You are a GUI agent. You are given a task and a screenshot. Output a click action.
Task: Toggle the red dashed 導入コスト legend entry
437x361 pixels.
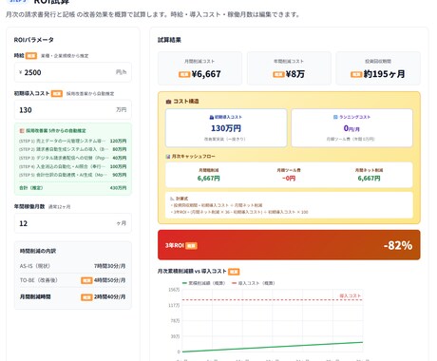tap(254, 283)
